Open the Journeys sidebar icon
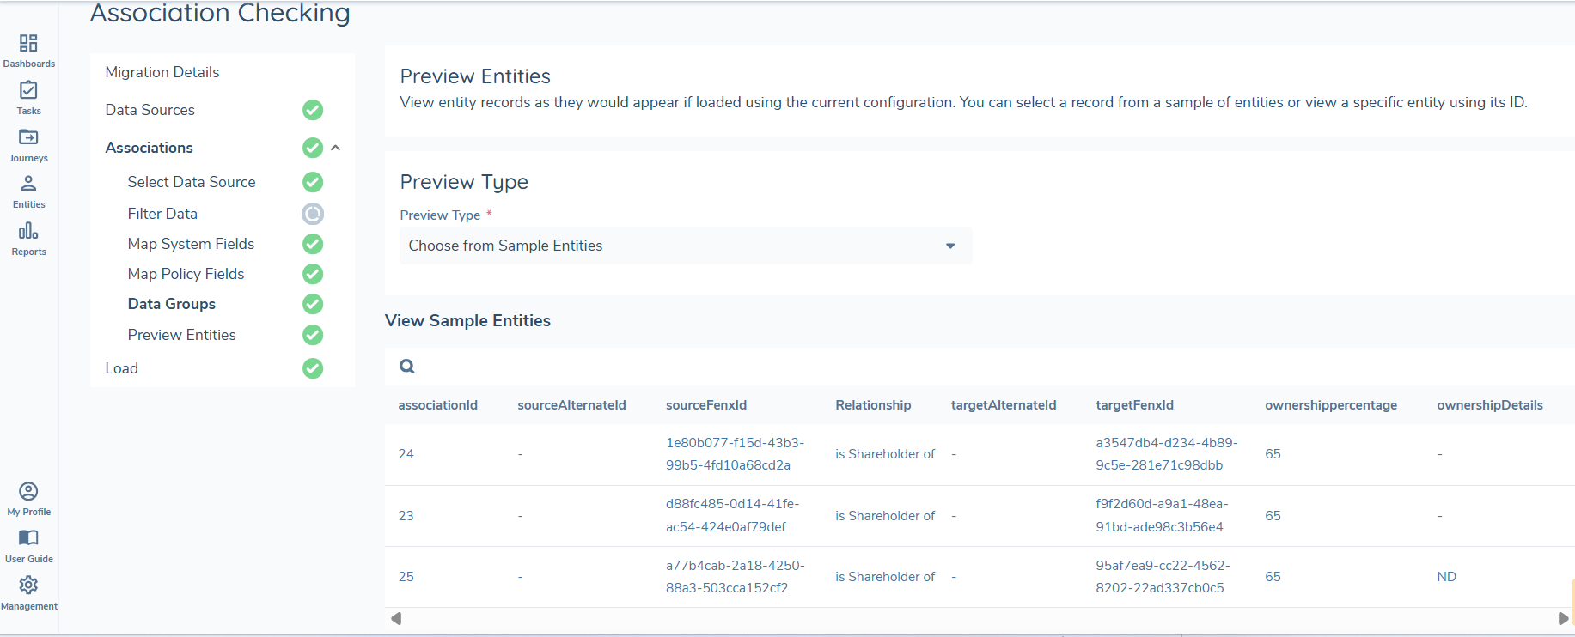This screenshot has height=637, width=1575. [x=28, y=137]
